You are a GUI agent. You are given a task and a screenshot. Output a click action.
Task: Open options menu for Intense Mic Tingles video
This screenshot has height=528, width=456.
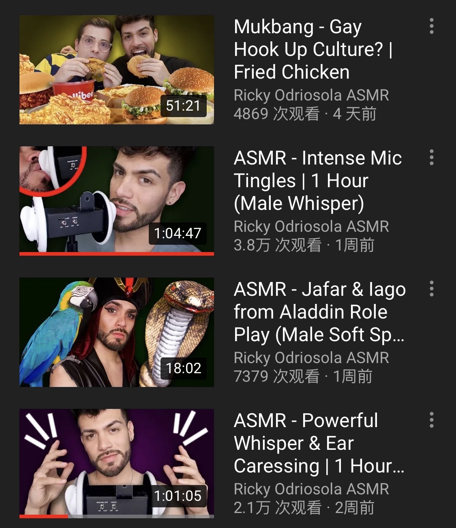[x=432, y=157]
